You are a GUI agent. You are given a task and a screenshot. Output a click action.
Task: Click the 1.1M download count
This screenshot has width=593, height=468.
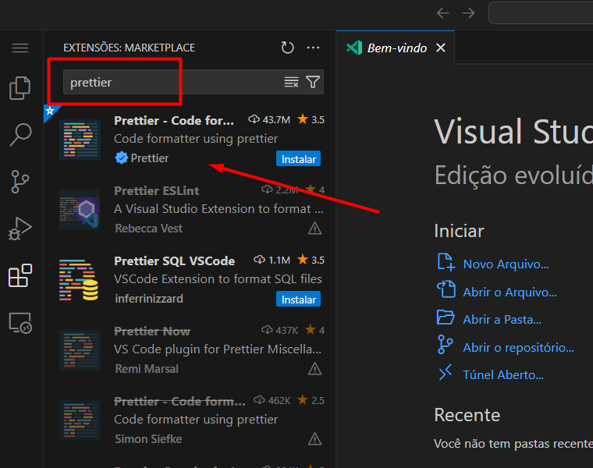[272, 260]
